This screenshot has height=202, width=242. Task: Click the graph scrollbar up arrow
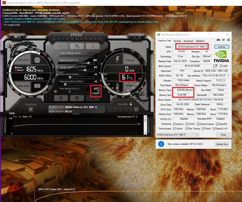pyautogui.click(x=145, y=117)
